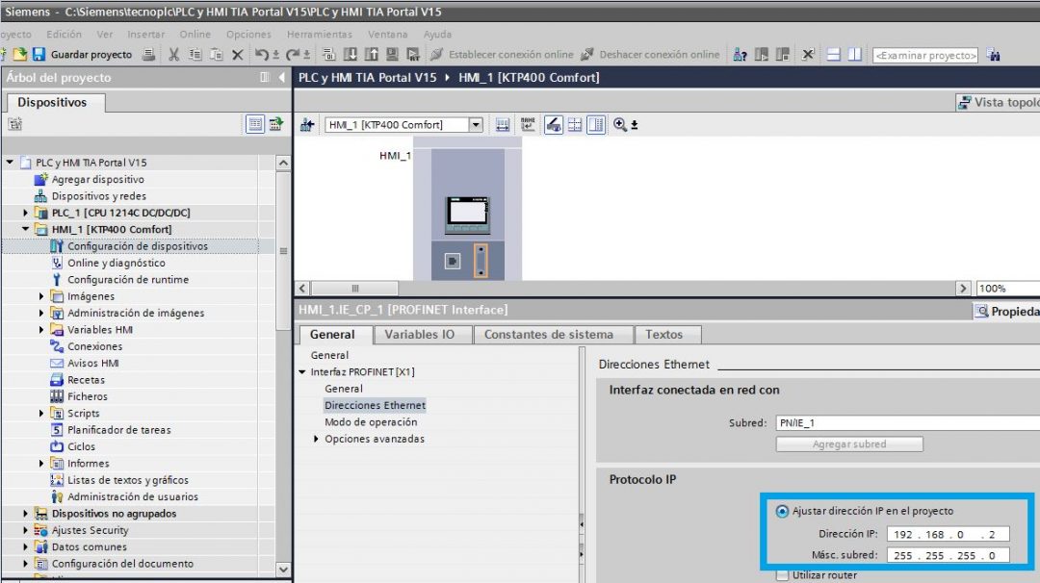This screenshot has width=1040, height=583.
Task: Expand Opciones avanzadas in properties tree
Action: 317,439
